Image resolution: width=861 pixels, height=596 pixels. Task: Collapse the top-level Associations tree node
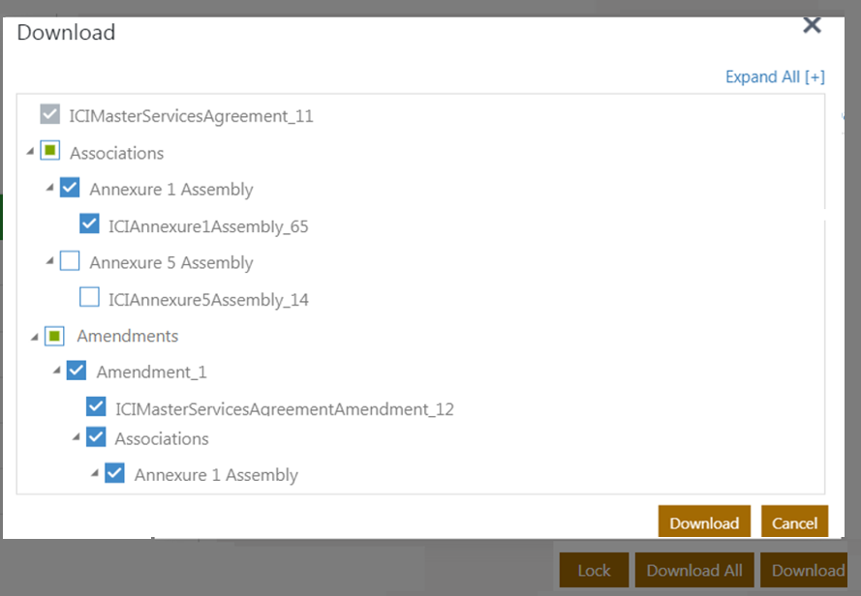(30, 152)
